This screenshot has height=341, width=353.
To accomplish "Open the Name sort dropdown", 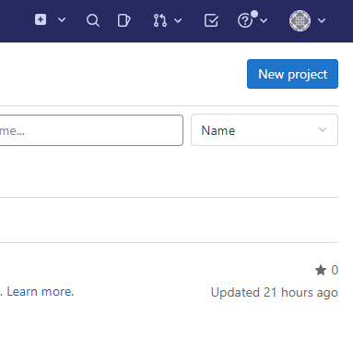I will click(x=265, y=130).
